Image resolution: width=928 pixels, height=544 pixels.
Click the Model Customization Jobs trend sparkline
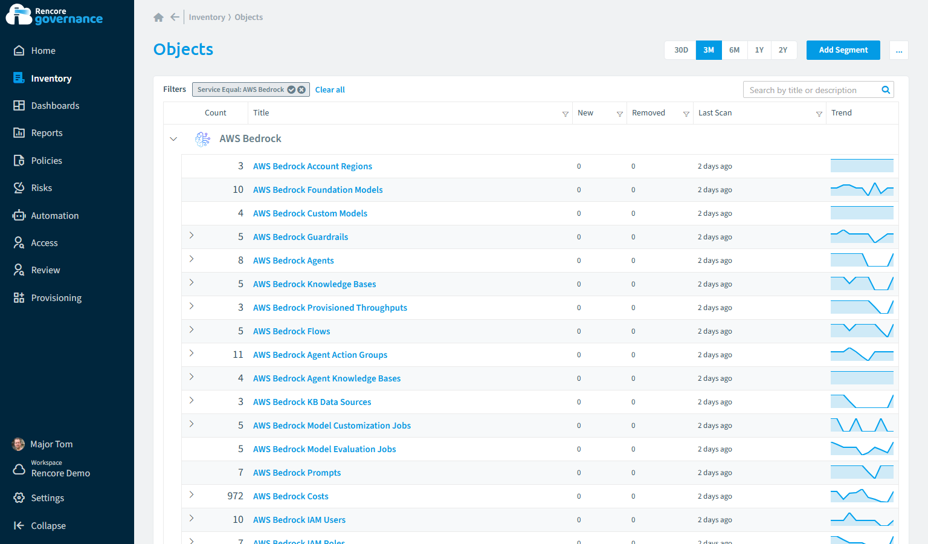tap(862, 425)
